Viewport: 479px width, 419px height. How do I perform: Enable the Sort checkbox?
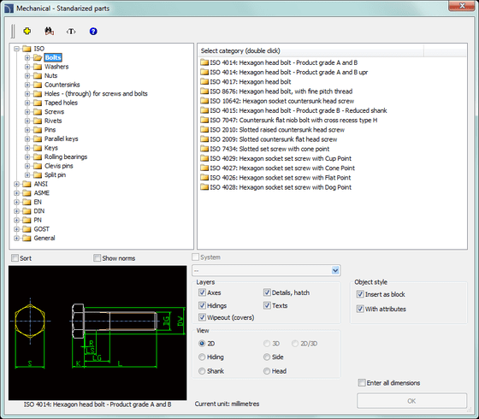(15, 258)
